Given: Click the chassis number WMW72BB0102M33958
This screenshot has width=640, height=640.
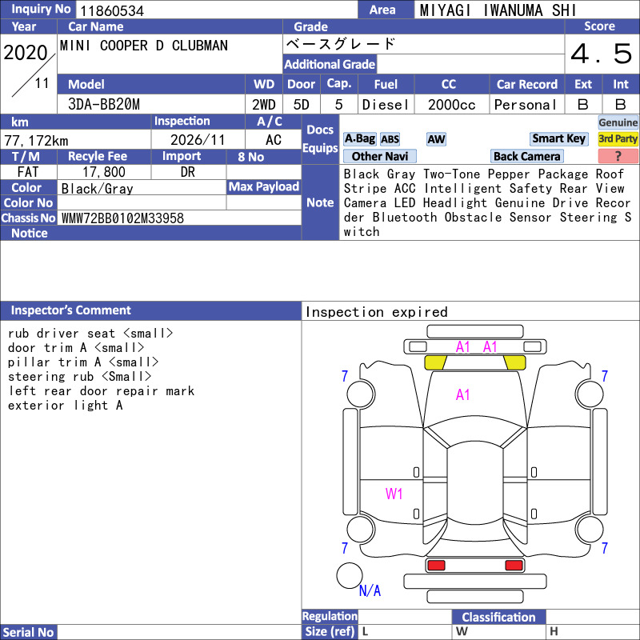Looking at the screenshot, I should click(122, 218).
